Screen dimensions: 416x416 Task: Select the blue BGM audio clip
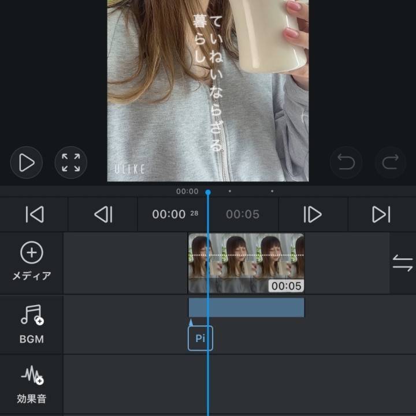[x=254, y=307]
